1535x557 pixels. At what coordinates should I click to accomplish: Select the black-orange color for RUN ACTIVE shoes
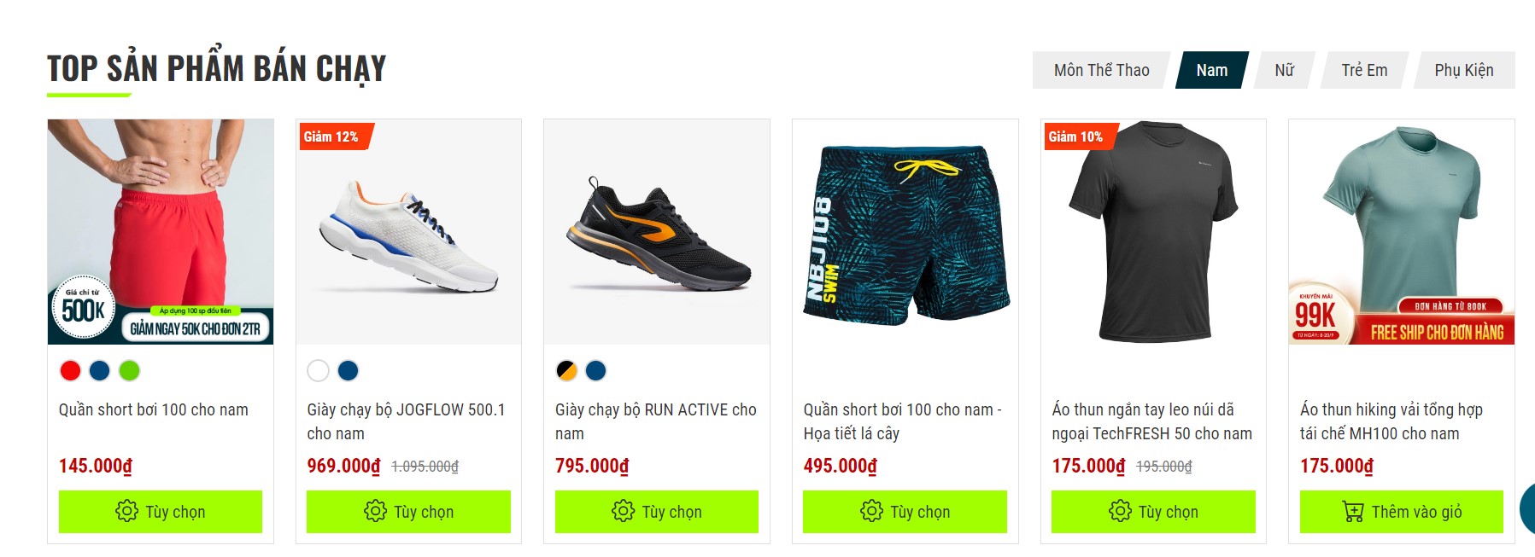point(566,370)
